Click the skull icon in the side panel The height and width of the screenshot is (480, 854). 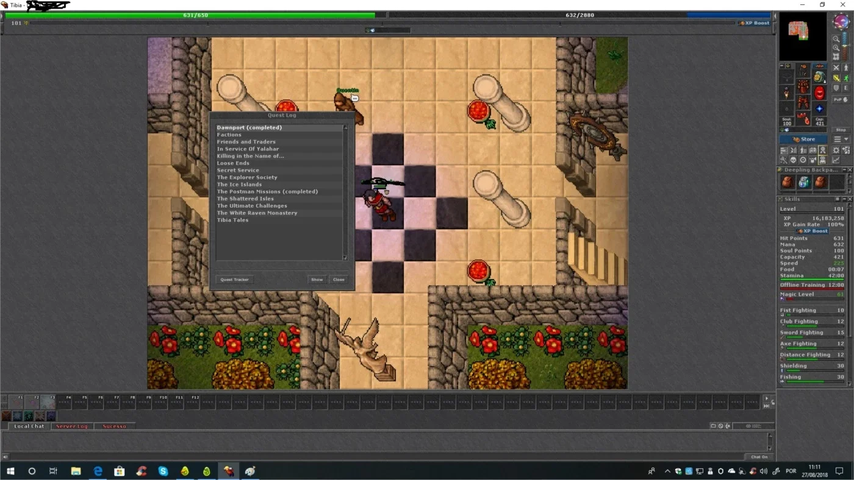point(792,160)
